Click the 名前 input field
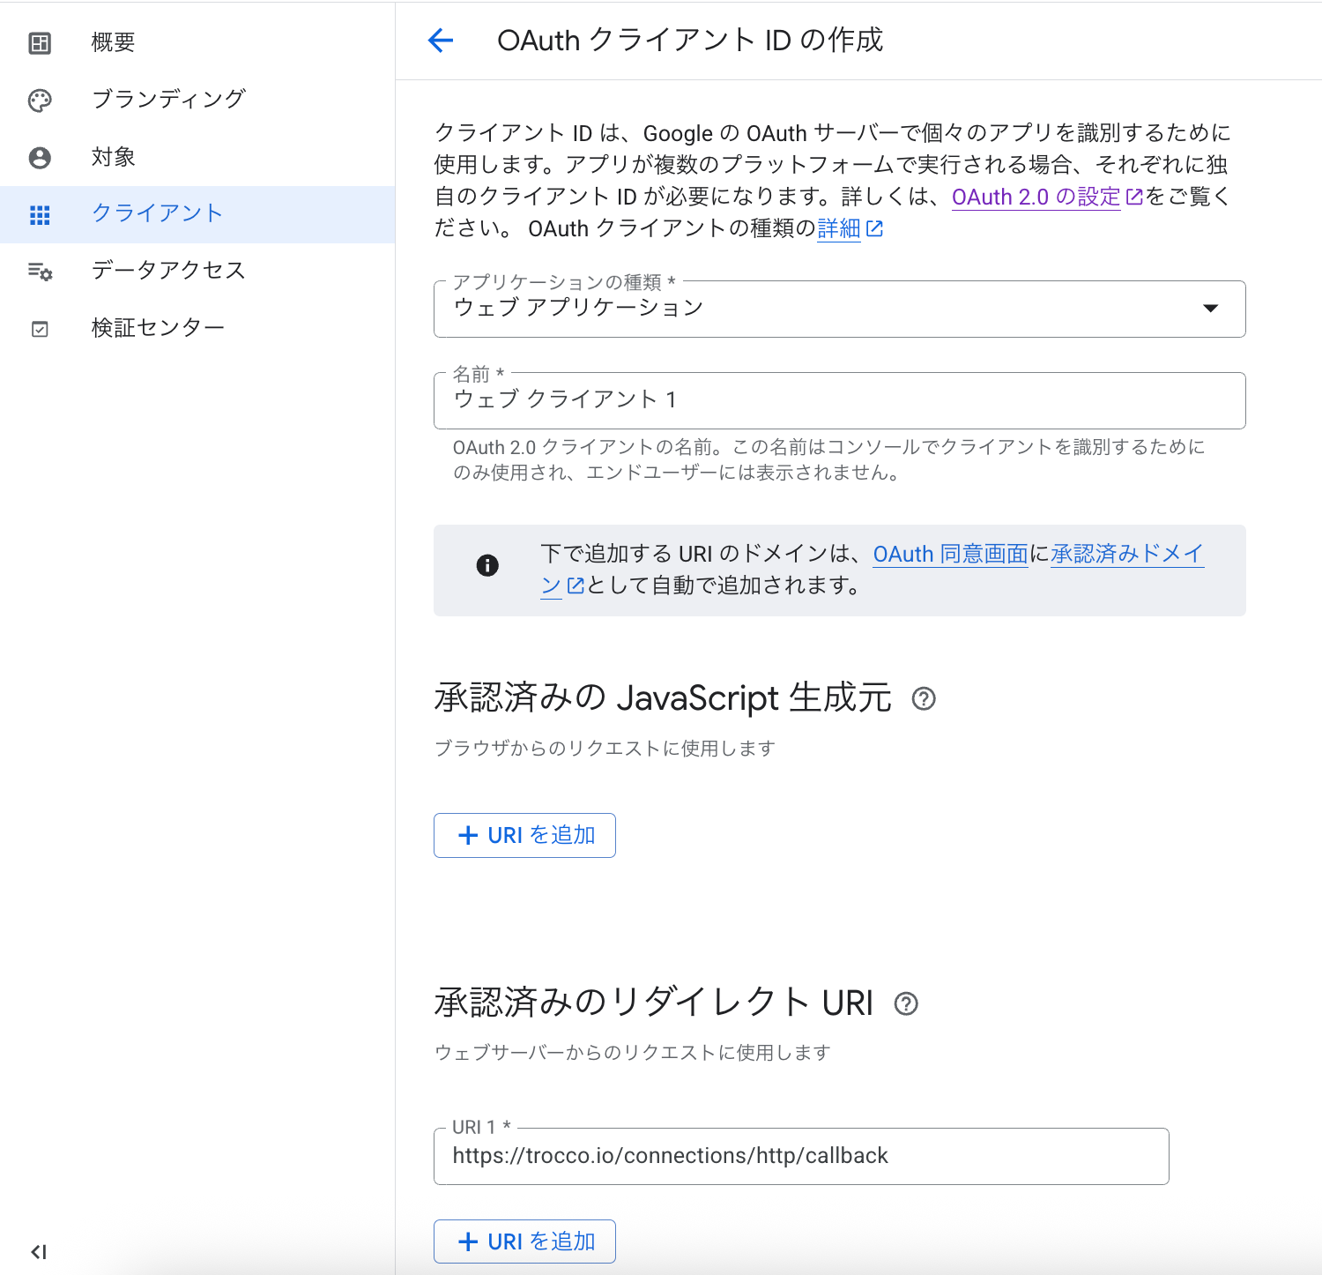 coord(839,400)
